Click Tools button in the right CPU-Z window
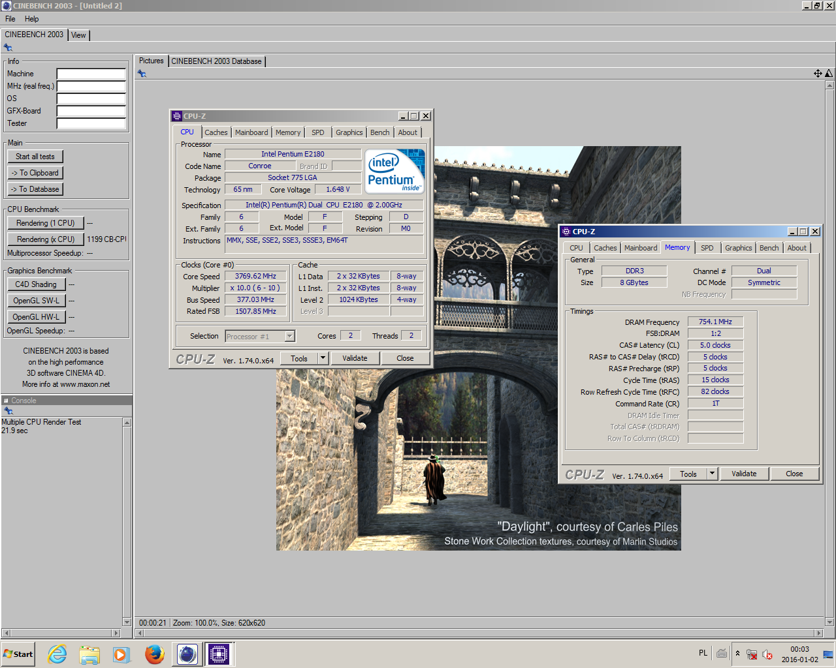 point(688,474)
